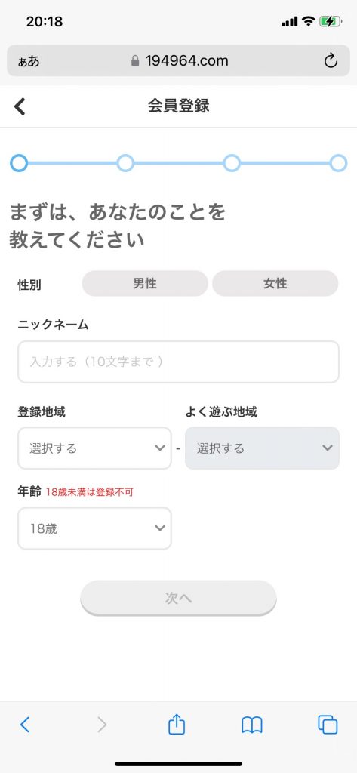Go back using Safari's bottom back arrow
This screenshot has width=357, height=773.
(25, 725)
